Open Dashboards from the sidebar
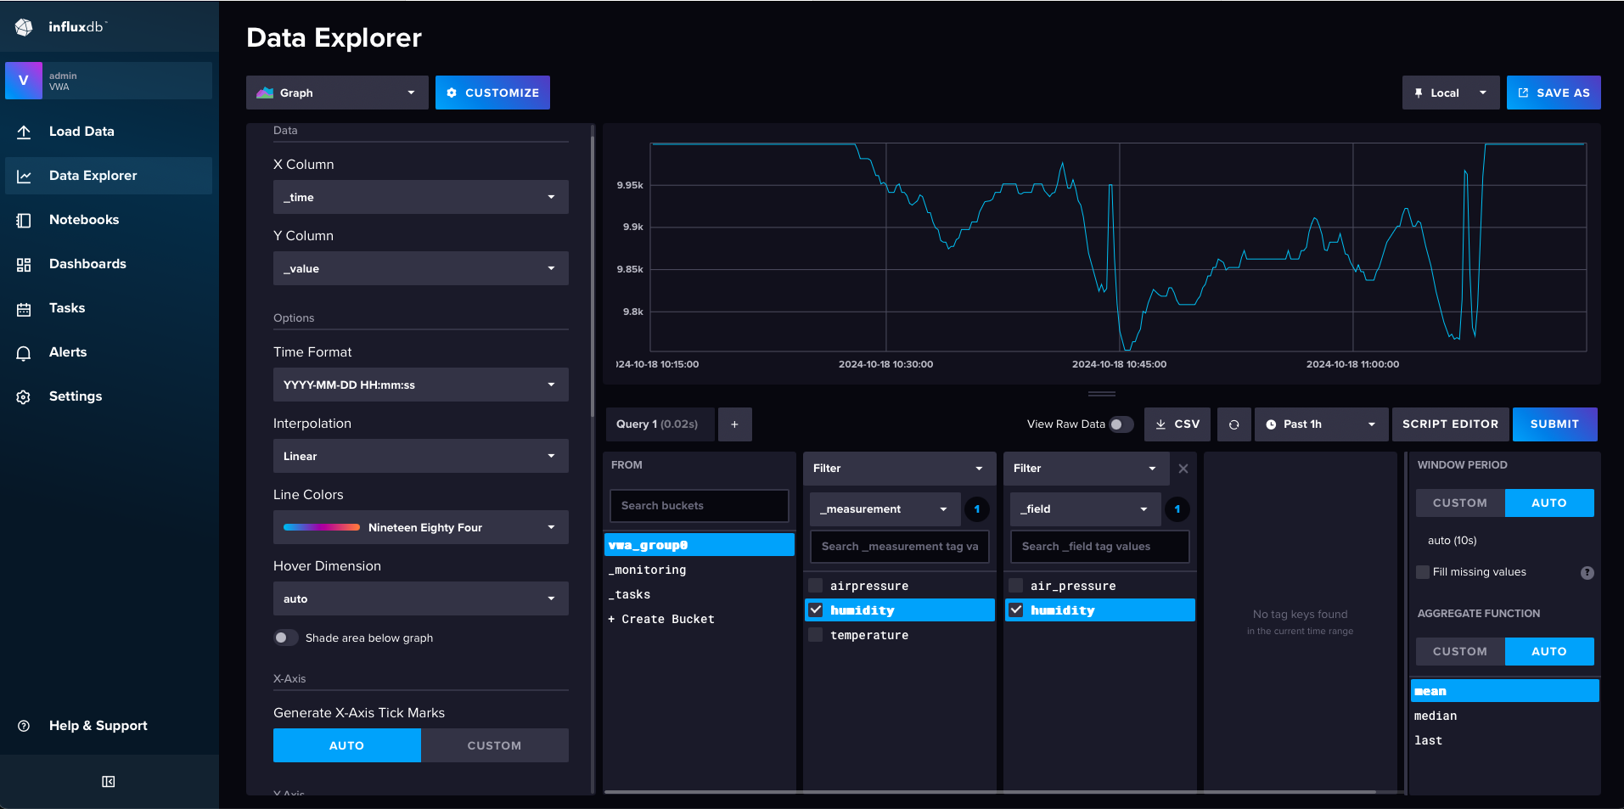1624x809 pixels. [x=87, y=263]
